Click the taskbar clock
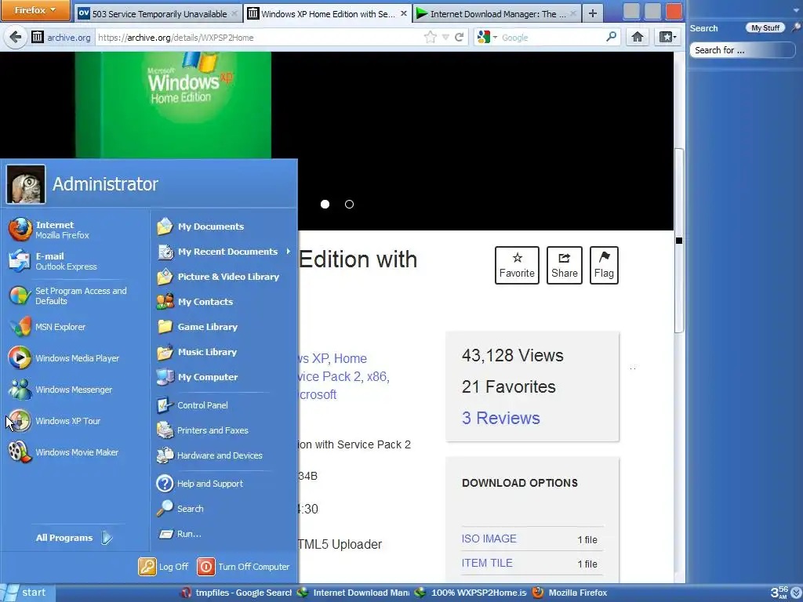The image size is (803, 602). pyautogui.click(x=779, y=593)
